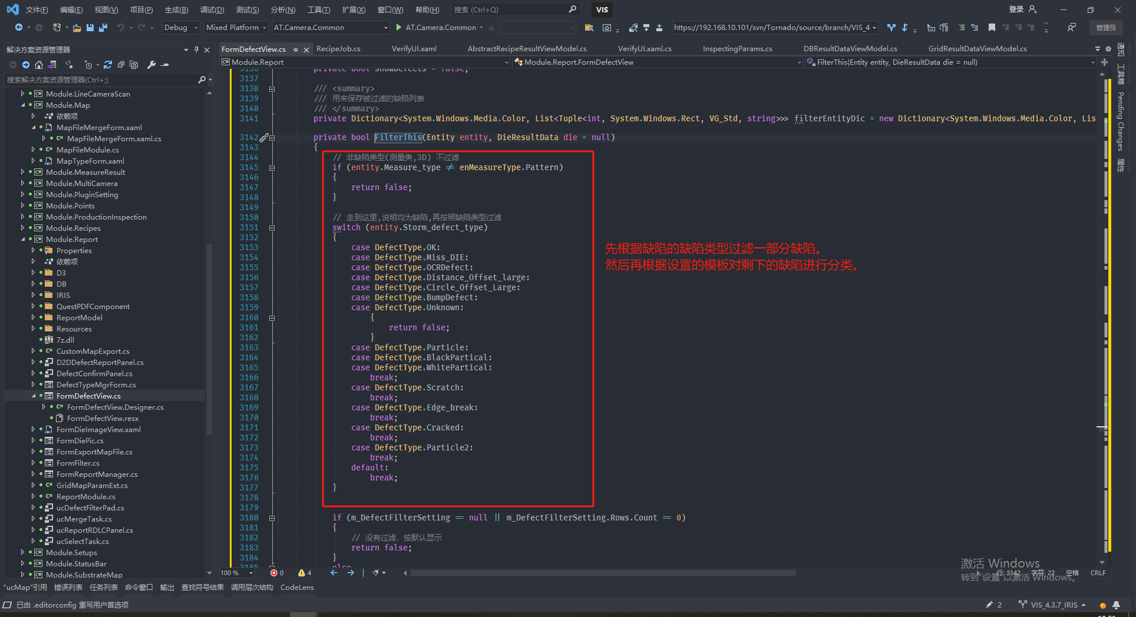Click the VIS_4.3.7_IRIS branch button
Screen dimensions: 1136x617
(x=1054, y=605)
